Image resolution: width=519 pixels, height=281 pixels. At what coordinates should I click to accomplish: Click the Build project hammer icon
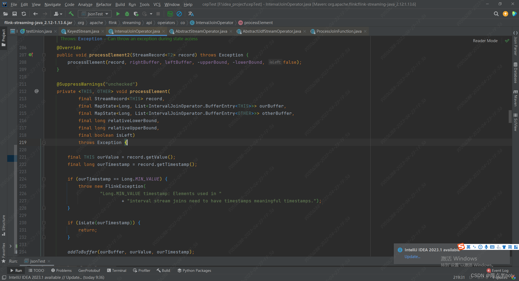[71, 14]
